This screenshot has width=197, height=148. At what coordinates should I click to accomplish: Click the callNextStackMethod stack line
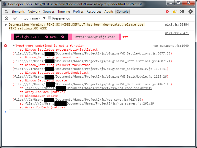point(55,65)
